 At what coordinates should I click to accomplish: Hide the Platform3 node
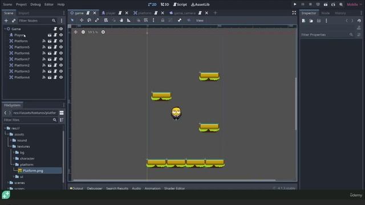(61, 71)
